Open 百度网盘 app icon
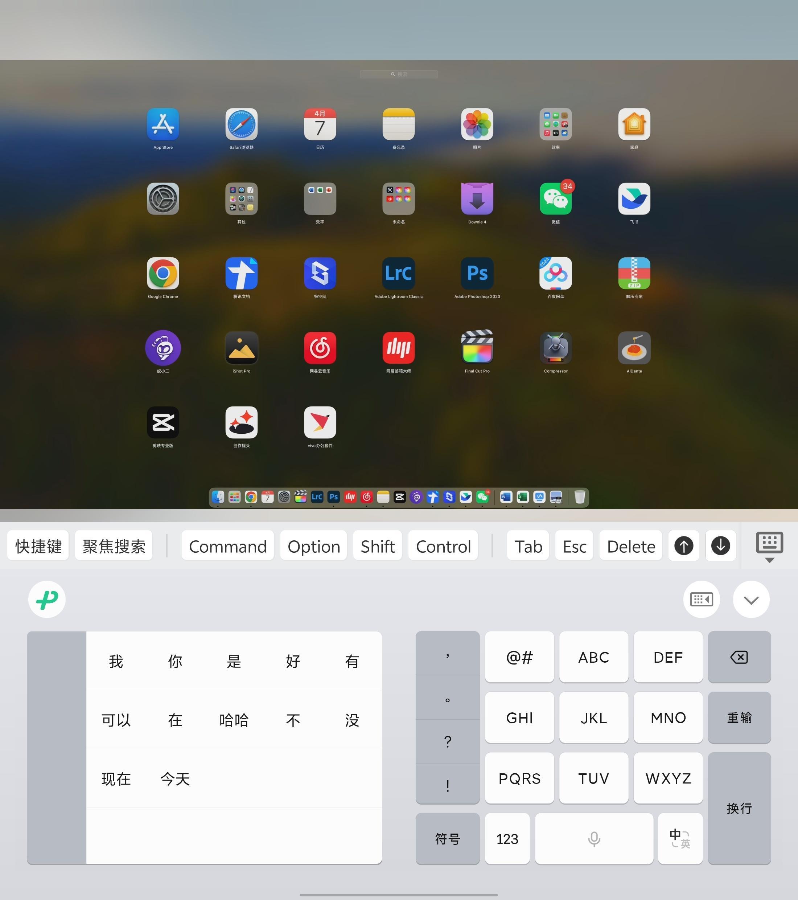 [555, 273]
